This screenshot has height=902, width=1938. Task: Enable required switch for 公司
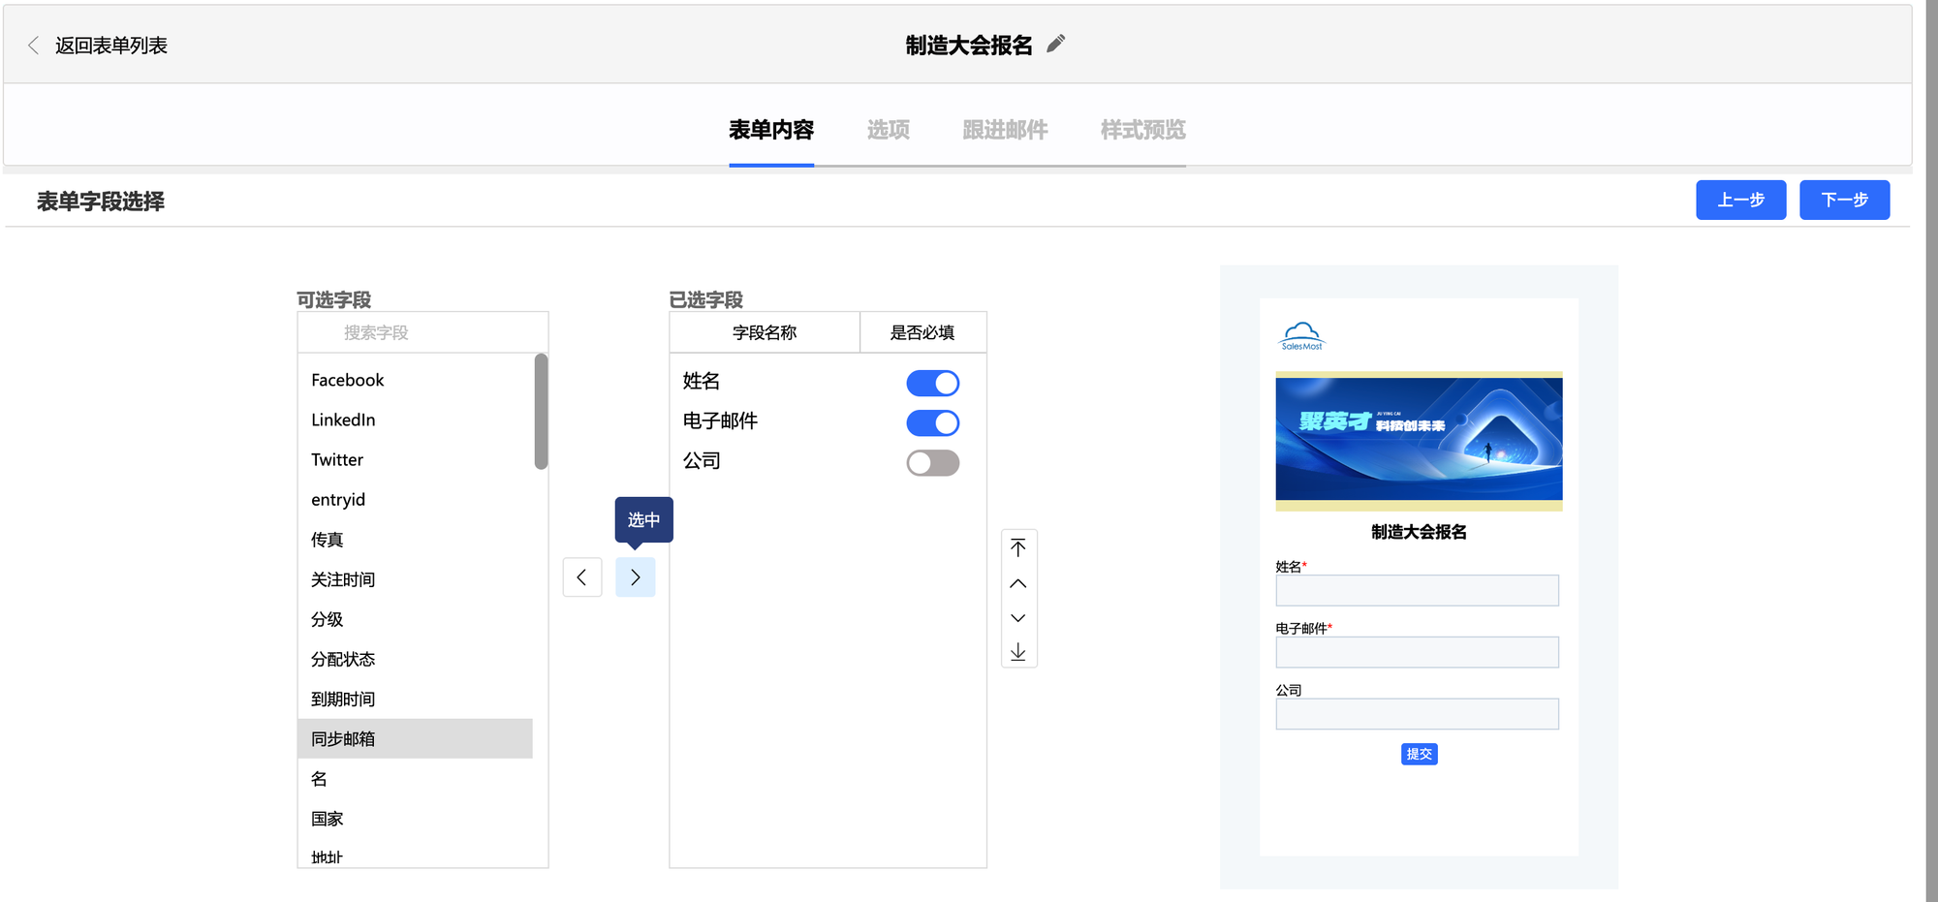(932, 463)
